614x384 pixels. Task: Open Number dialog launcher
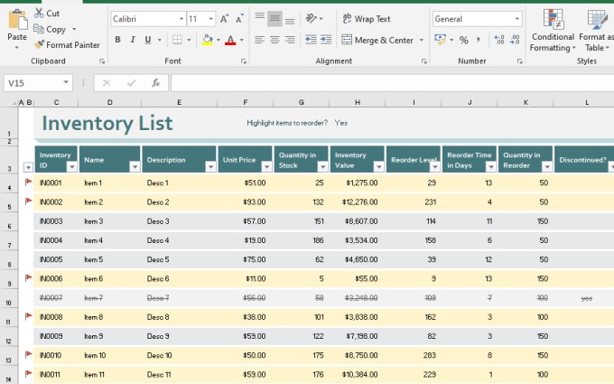(519, 61)
